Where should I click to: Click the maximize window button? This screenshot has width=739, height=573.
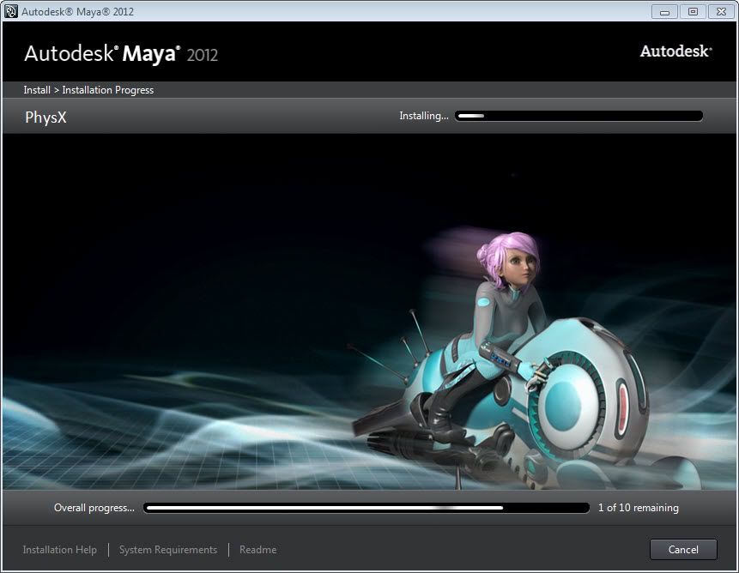pyautogui.click(x=692, y=11)
